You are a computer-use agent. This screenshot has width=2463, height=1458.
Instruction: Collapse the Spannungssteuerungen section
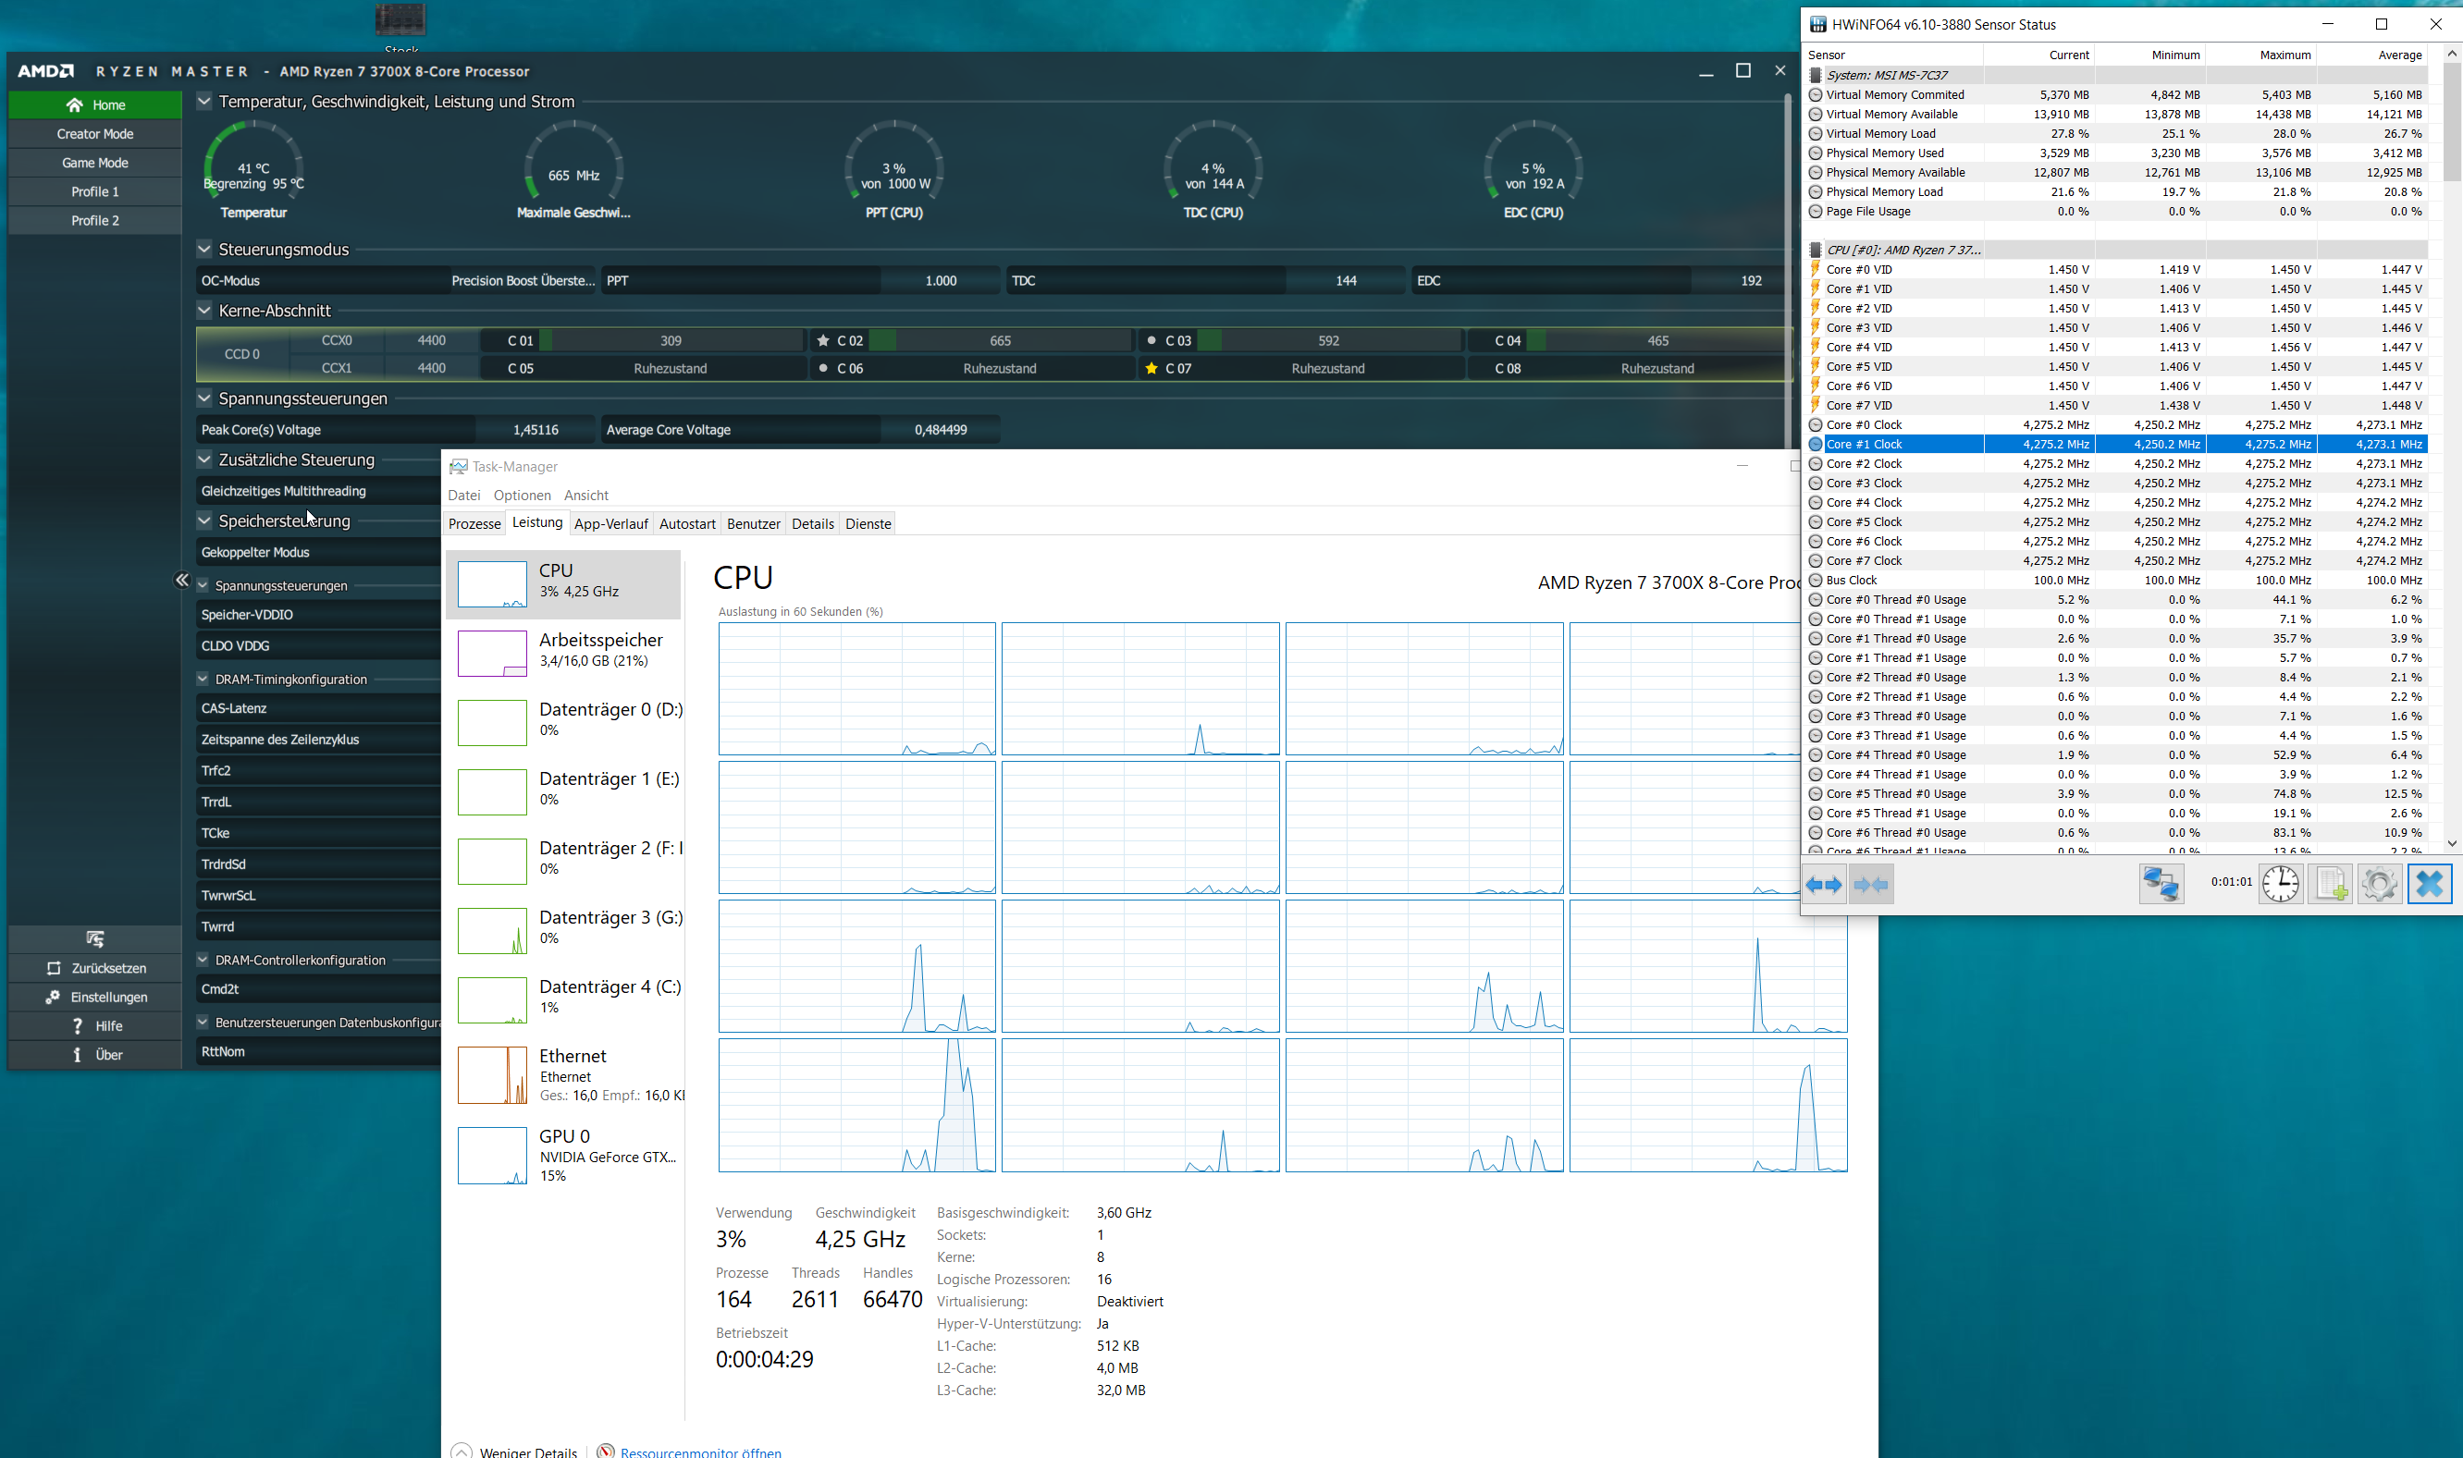coord(204,398)
